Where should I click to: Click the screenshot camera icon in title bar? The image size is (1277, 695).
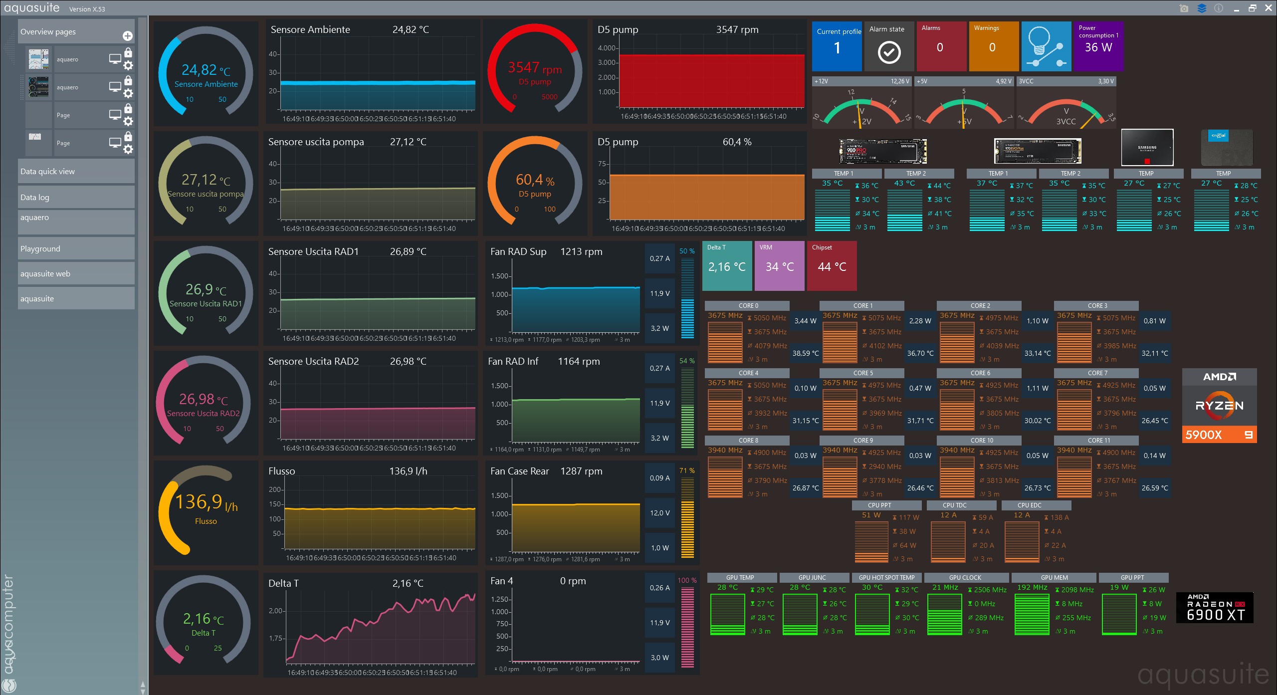click(1184, 8)
